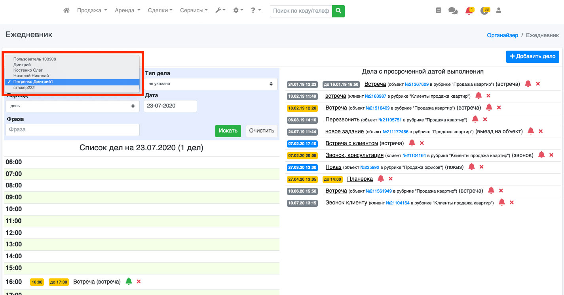The height and width of the screenshot is (295, 564).
Task: Open the gear settings menu
Action: tap(238, 11)
